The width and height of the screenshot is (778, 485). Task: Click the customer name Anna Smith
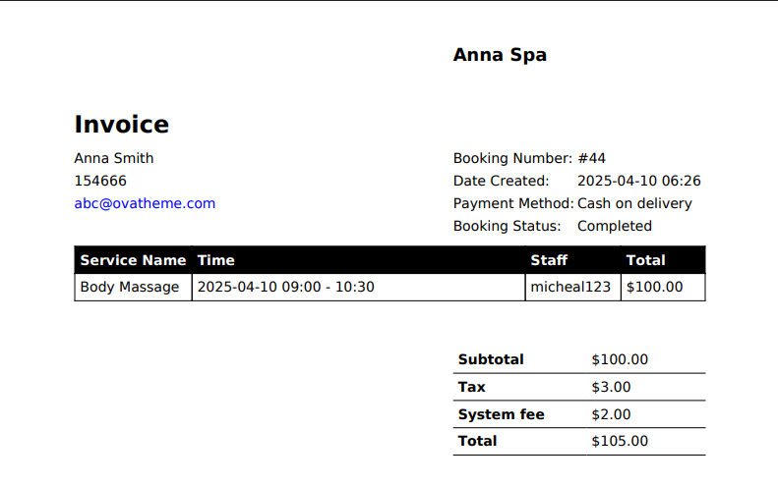(114, 158)
